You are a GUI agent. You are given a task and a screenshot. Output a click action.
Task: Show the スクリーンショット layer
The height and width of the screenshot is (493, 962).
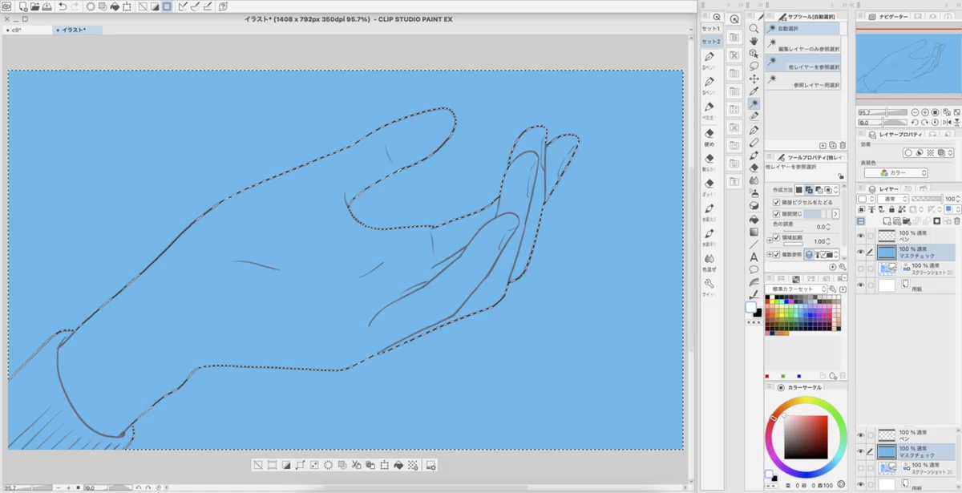(x=861, y=269)
